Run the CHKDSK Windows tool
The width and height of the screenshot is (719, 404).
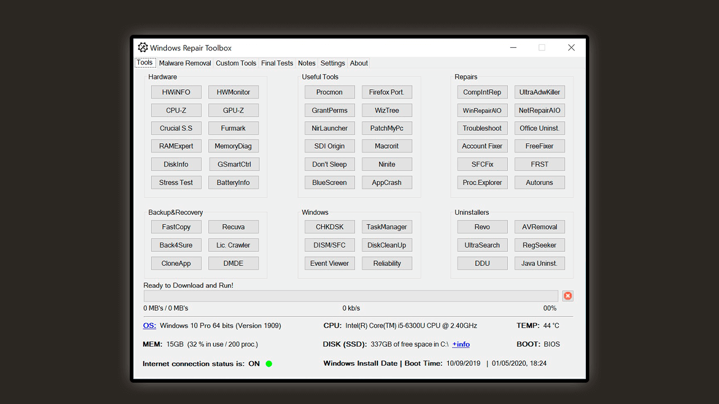(x=330, y=227)
